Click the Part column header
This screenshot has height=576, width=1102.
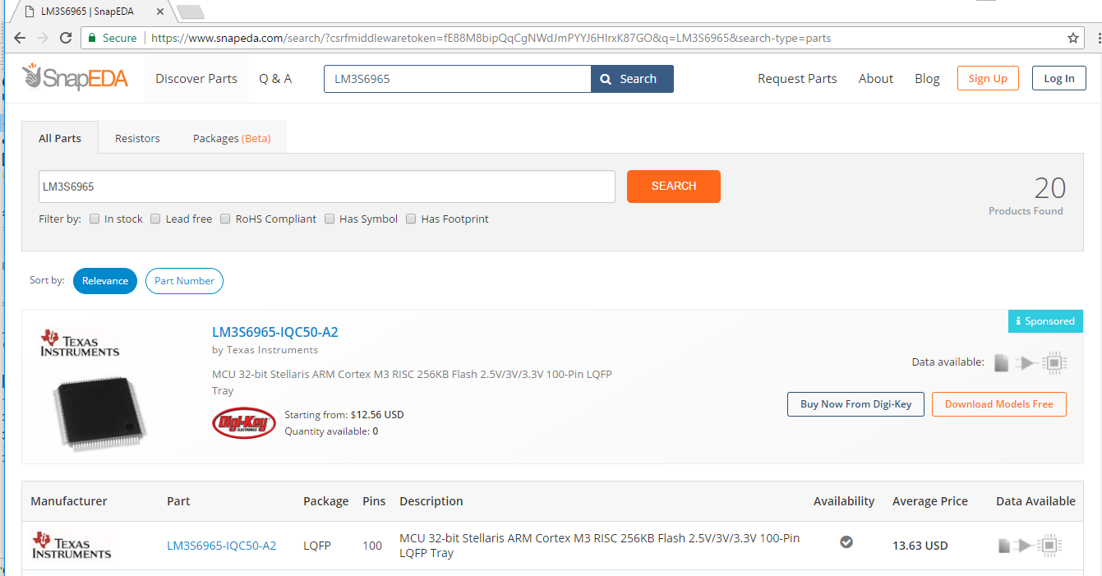(x=178, y=501)
